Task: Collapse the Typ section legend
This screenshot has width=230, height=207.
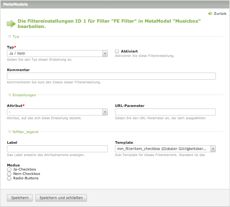Action: click(16, 36)
